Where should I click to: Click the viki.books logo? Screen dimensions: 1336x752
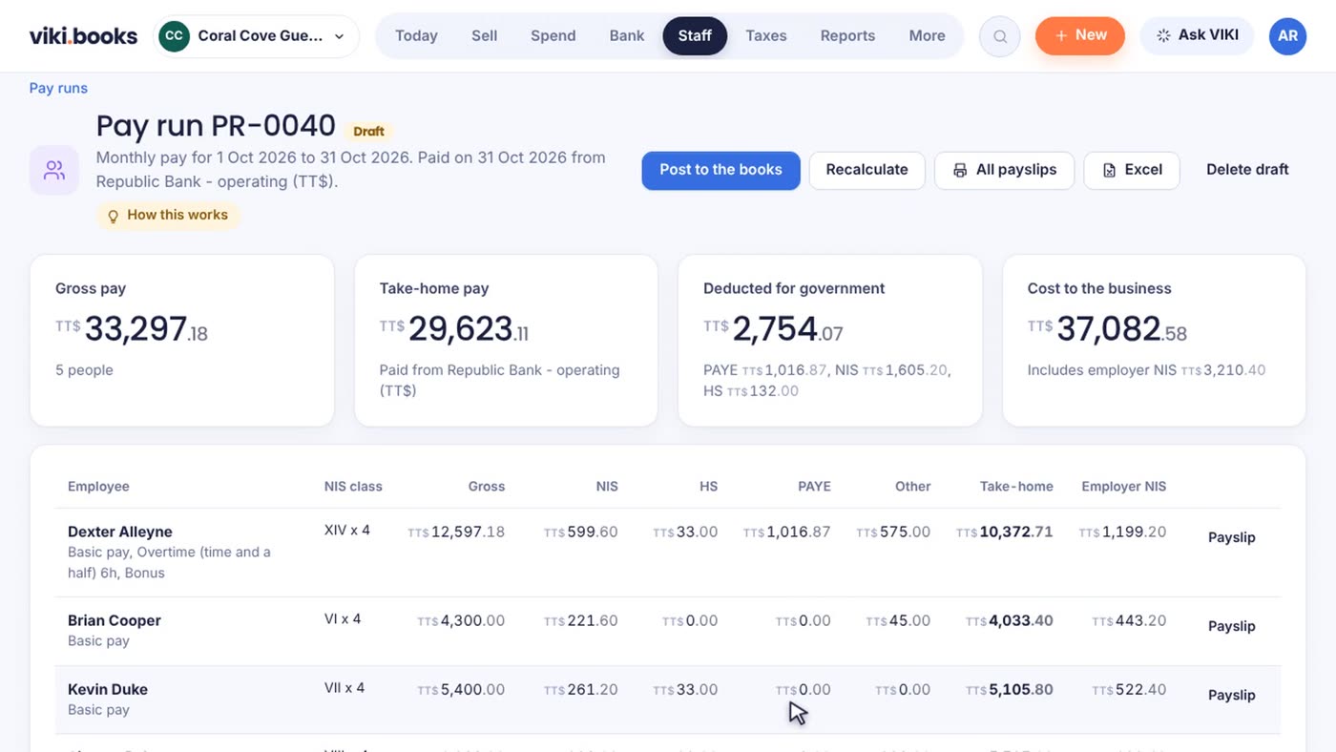pyautogui.click(x=83, y=36)
